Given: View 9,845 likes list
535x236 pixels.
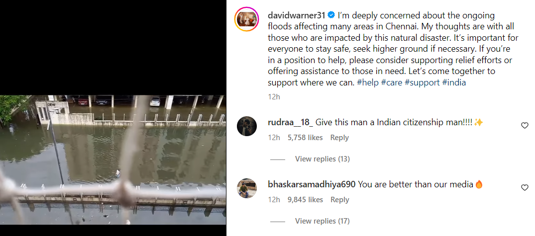Looking at the screenshot, I should tap(305, 200).
